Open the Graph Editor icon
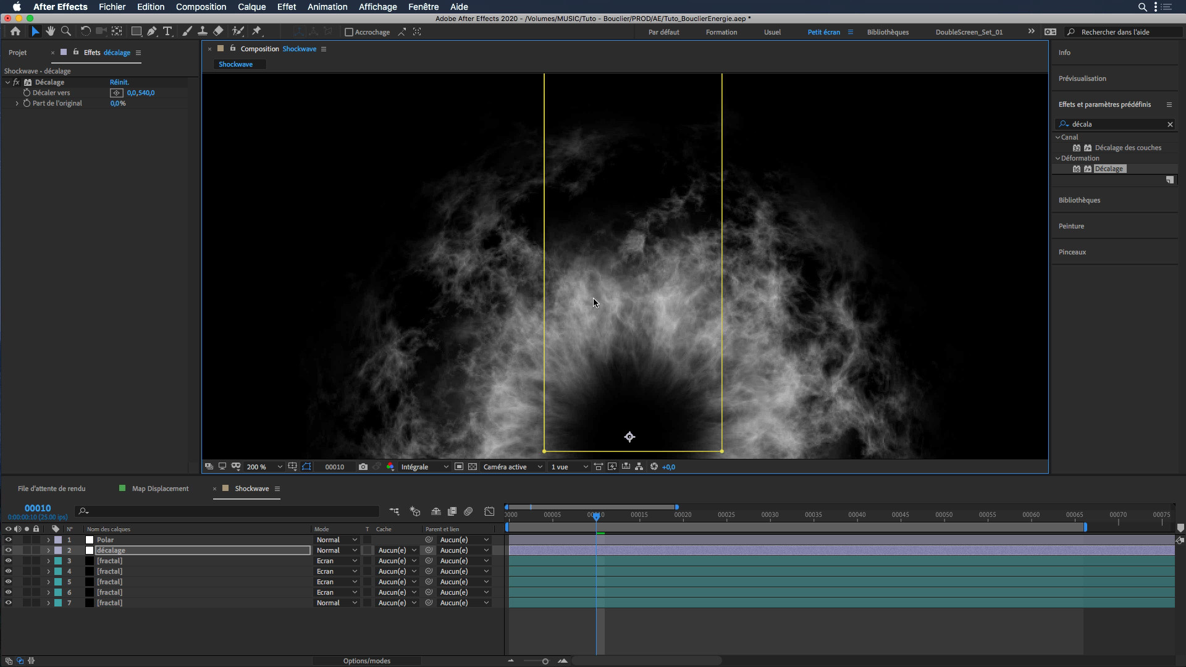The image size is (1186, 667). coord(489,511)
